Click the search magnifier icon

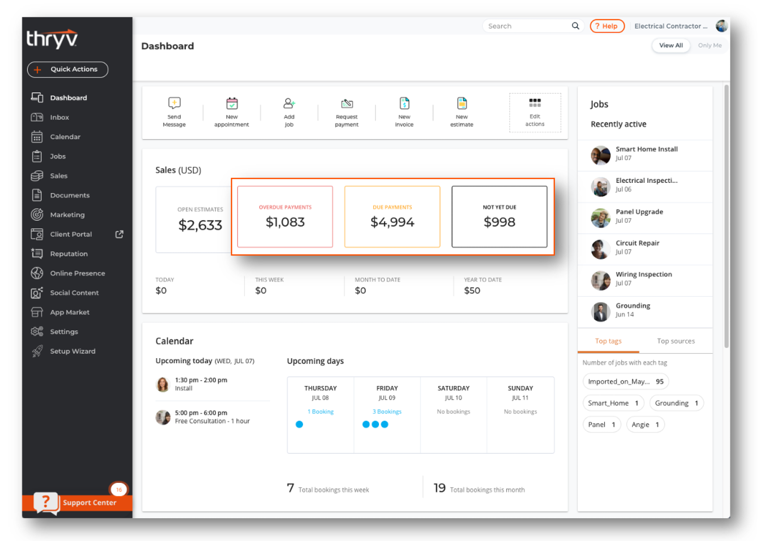pos(576,26)
